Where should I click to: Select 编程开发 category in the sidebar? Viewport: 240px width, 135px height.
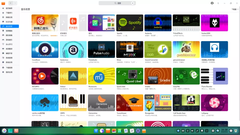tap(9, 53)
